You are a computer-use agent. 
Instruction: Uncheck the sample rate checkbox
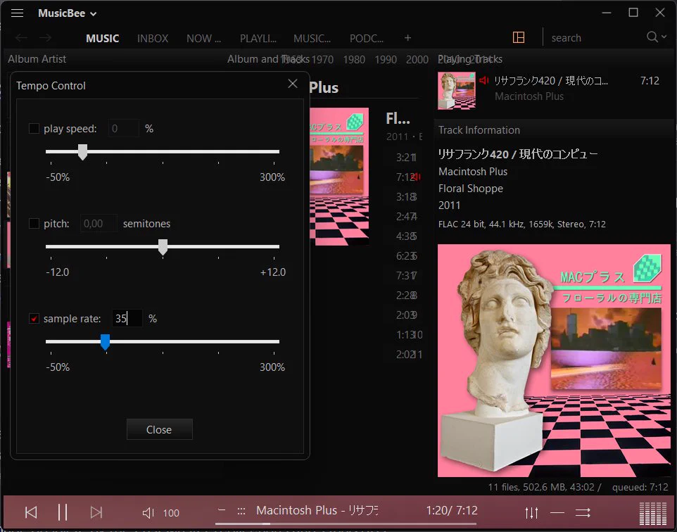34,318
